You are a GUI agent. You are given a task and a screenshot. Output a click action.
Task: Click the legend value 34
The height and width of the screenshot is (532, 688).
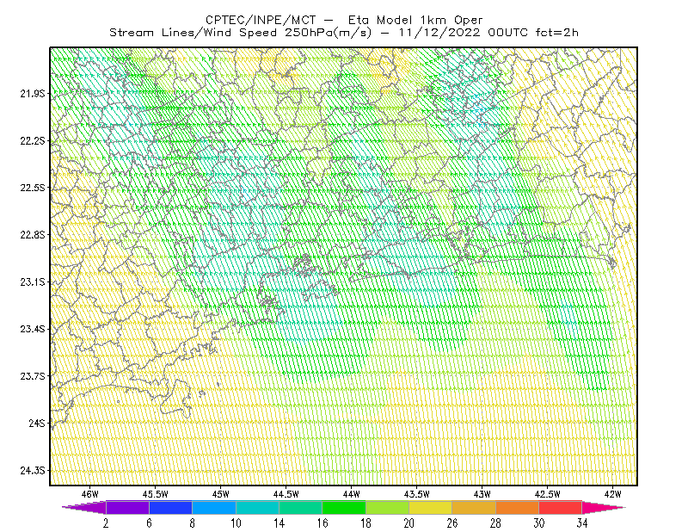pos(582,523)
